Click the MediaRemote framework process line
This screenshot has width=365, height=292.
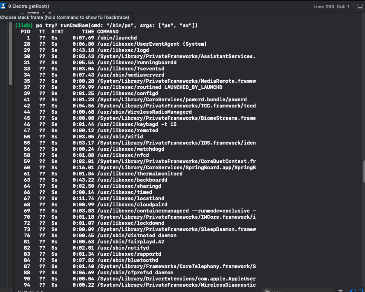point(177,81)
